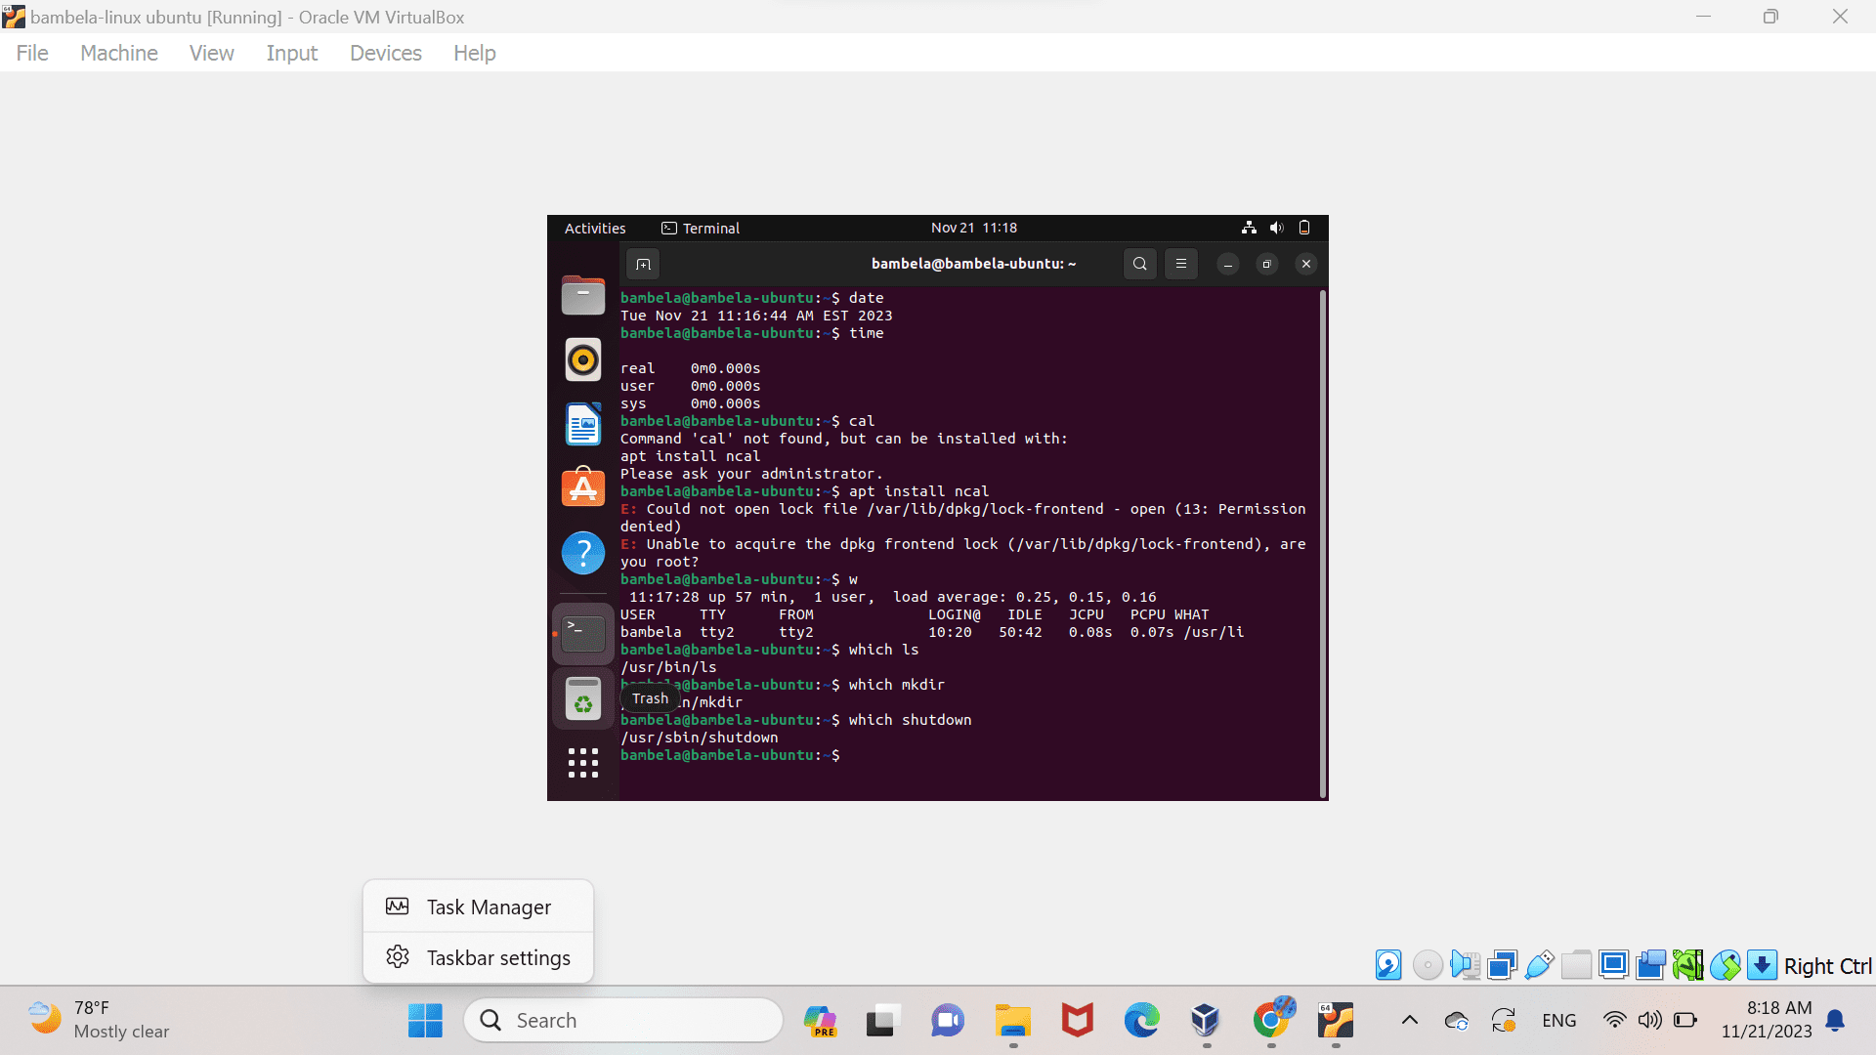Image resolution: width=1876 pixels, height=1055 pixels.
Task: Click VirtualBox recording indicator icon
Action: 1650,965
